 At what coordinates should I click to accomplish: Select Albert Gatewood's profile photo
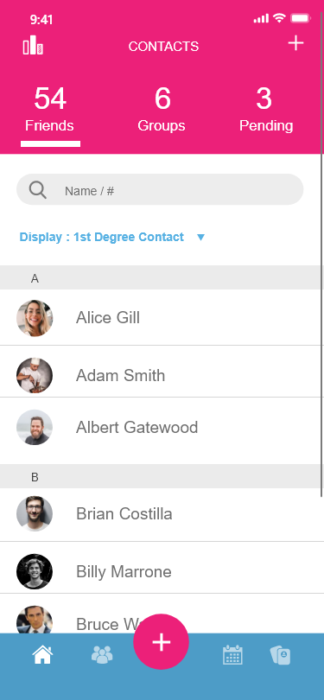(x=35, y=427)
